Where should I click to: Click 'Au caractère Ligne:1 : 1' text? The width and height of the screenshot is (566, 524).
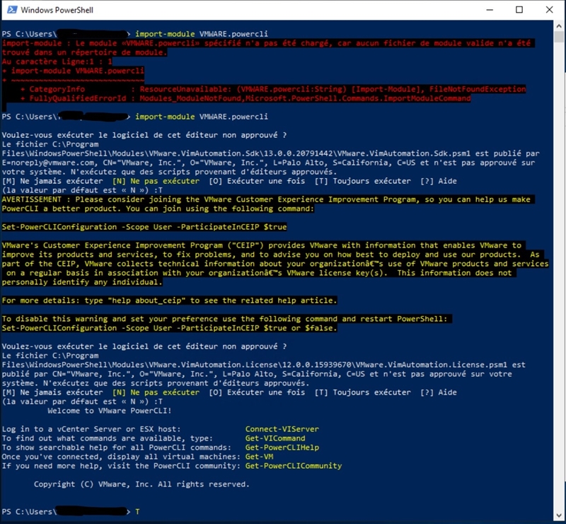click(57, 62)
